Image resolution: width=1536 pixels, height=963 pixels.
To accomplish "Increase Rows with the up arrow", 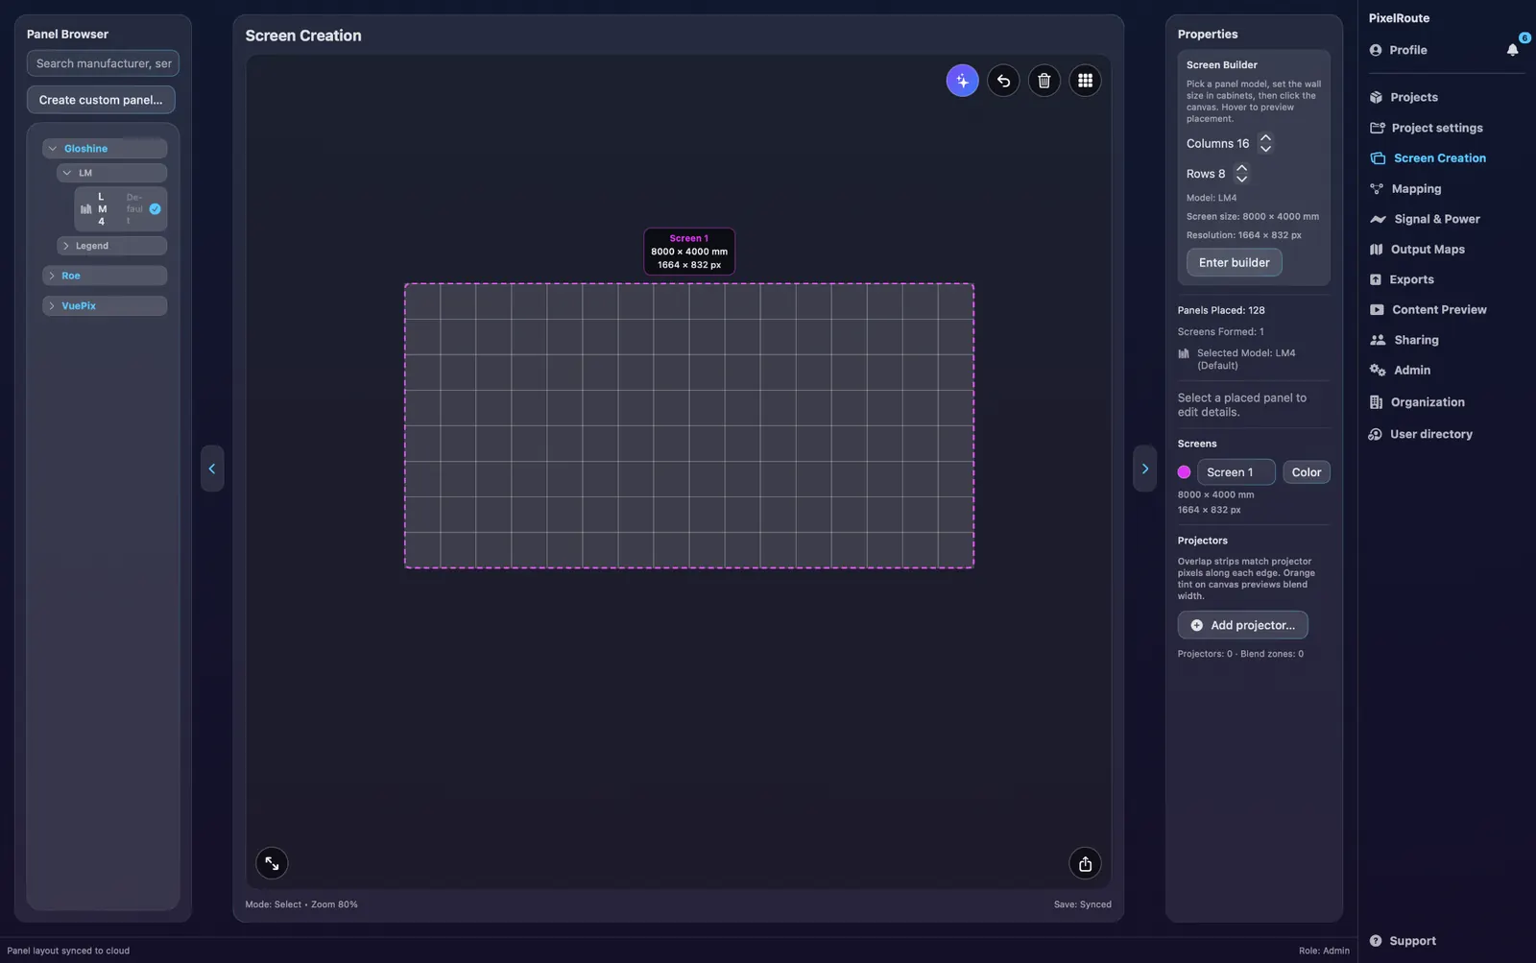I will (x=1241, y=169).
